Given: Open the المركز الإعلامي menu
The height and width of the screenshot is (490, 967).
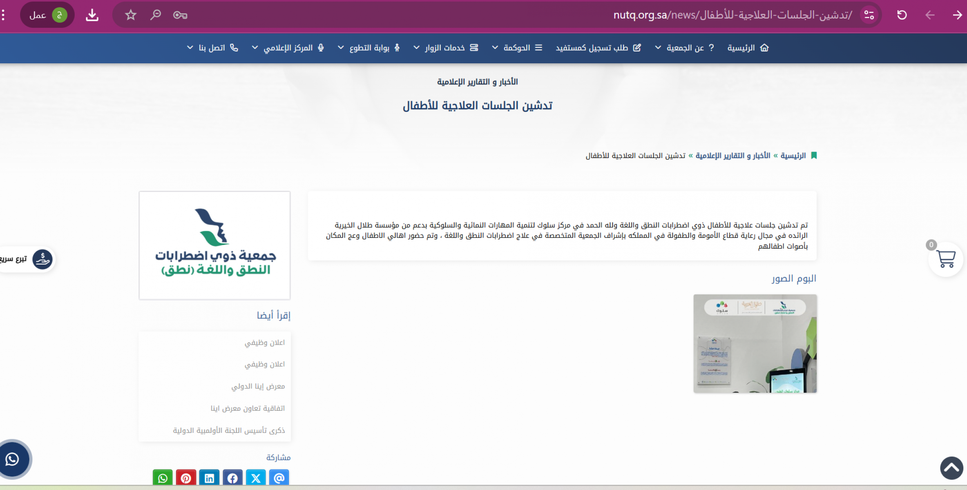Looking at the screenshot, I should [288, 48].
